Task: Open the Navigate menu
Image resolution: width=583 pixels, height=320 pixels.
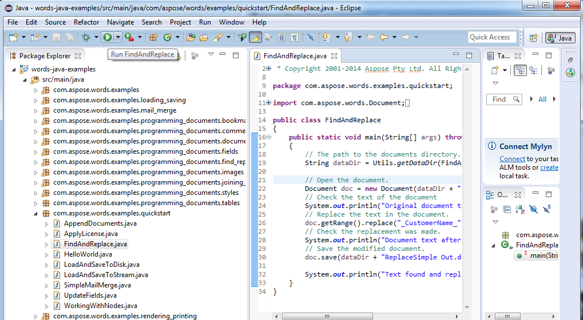Action: click(x=121, y=22)
